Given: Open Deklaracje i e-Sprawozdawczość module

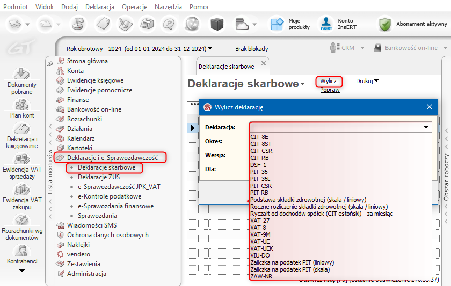Looking at the screenshot, I should (112, 158).
